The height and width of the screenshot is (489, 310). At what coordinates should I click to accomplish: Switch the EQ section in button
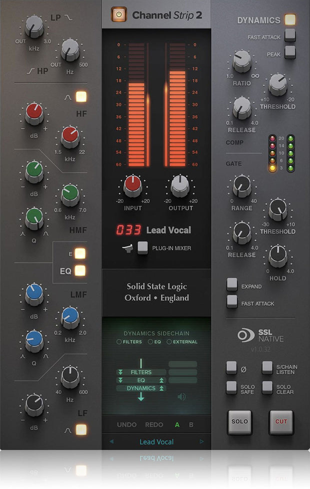pos(80,271)
